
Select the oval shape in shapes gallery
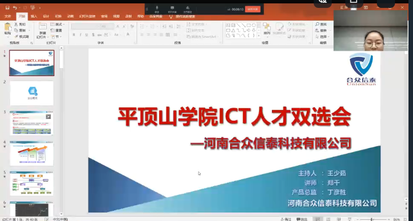coord(253,25)
